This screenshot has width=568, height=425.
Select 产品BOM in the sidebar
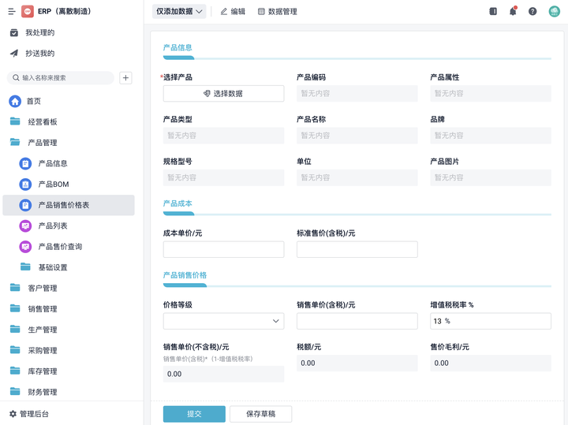coord(54,185)
